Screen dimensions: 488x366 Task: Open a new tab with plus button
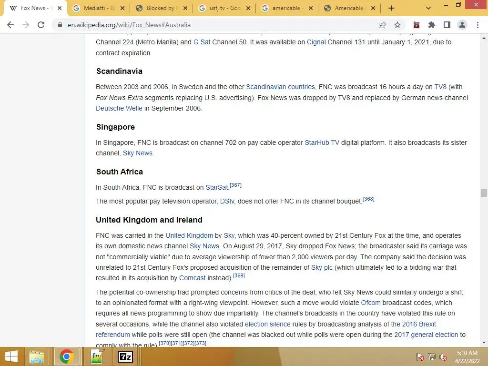tap(391, 9)
